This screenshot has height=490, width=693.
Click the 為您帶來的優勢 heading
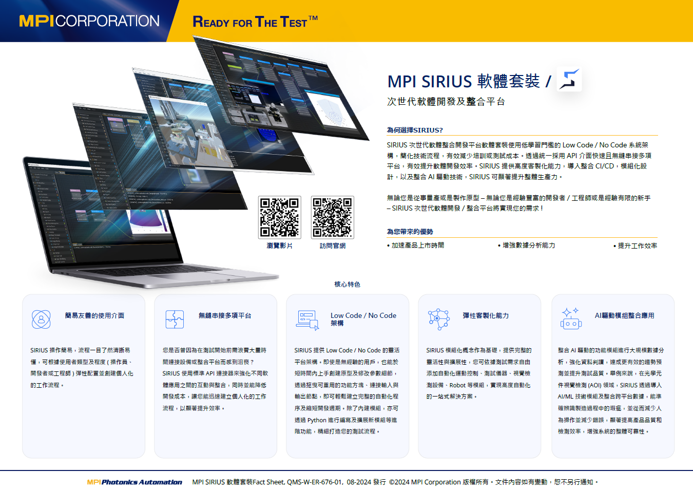[410, 232]
